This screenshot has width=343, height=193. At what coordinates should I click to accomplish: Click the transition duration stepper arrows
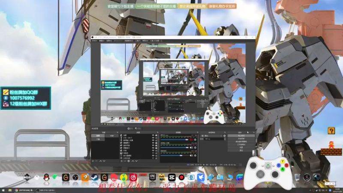point(225,139)
